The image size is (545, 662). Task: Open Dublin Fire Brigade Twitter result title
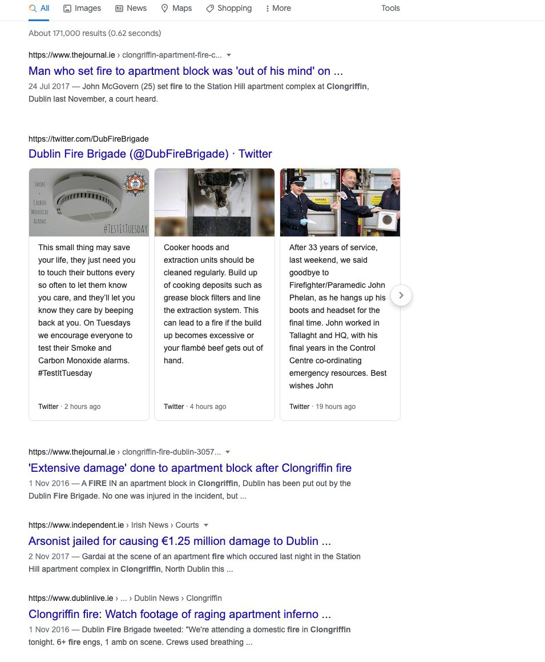150,154
